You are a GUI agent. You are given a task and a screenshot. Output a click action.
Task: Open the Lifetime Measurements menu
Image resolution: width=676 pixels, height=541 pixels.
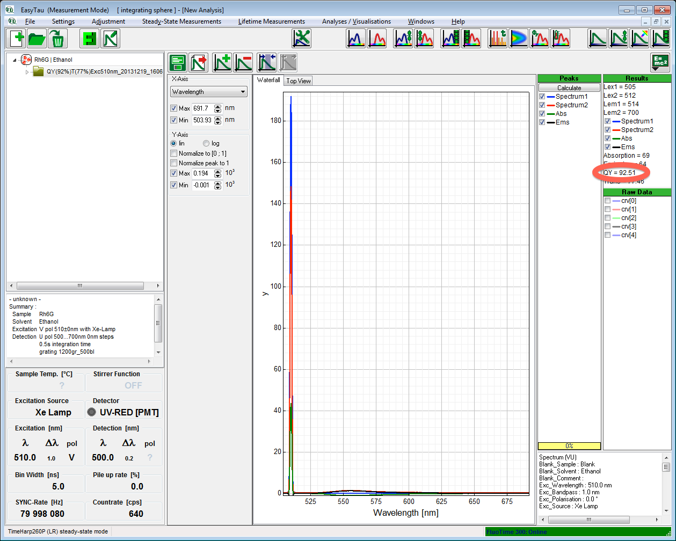[x=271, y=21]
